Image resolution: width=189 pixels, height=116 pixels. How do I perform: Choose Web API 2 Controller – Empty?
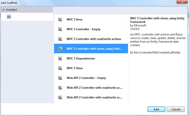pos(91,78)
